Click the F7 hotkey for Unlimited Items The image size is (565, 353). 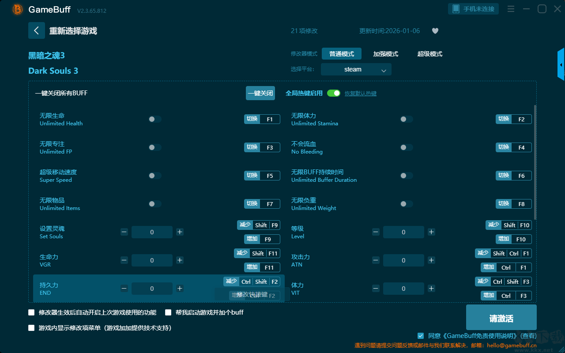(262, 204)
